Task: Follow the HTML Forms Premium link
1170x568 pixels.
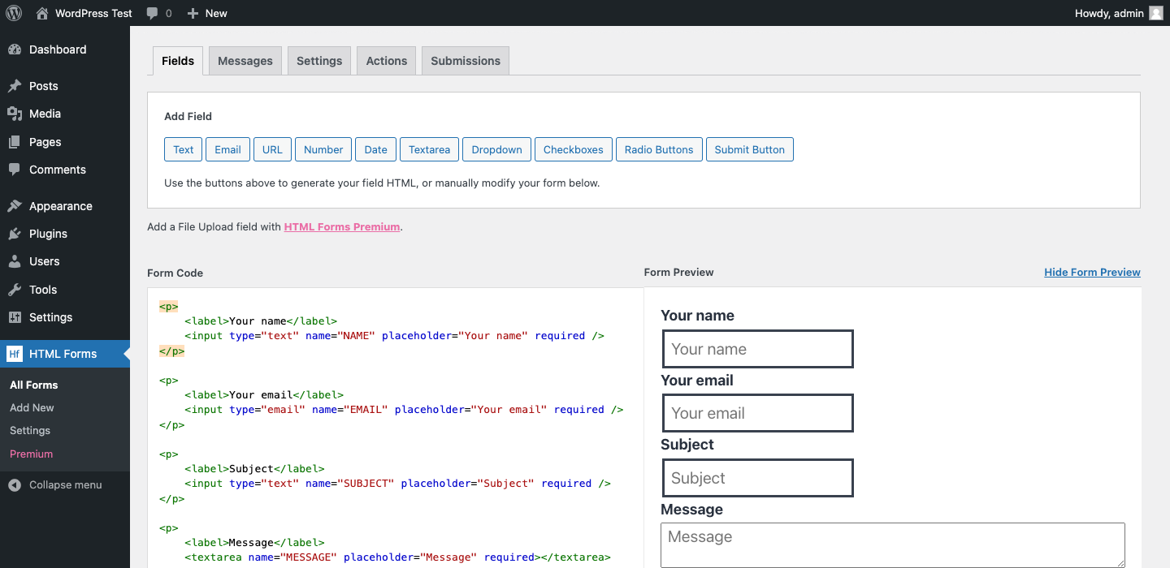Action: point(342,227)
